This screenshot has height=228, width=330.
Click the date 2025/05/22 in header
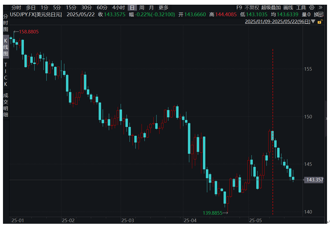81,14
